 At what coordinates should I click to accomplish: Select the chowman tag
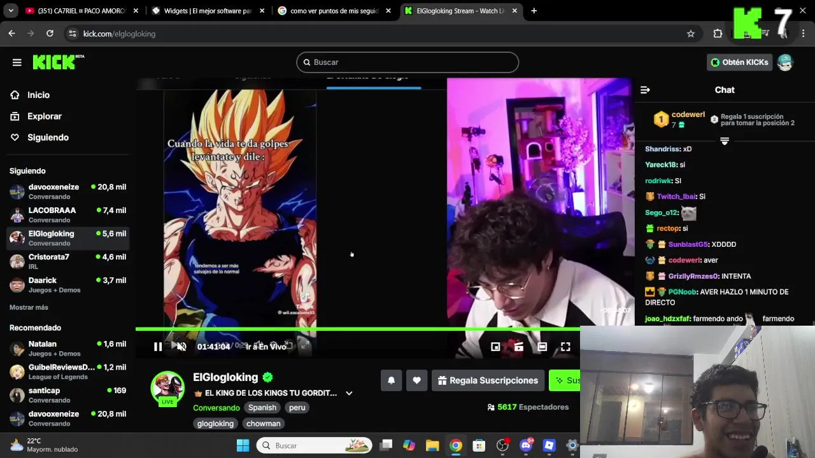(264, 424)
